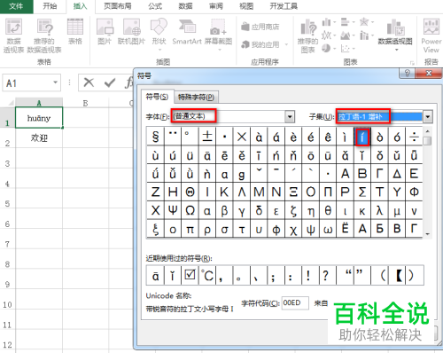The height and width of the screenshot is (353, 443).
Task: Switch to Formulas (公式) tab
Action: [155, 6]
